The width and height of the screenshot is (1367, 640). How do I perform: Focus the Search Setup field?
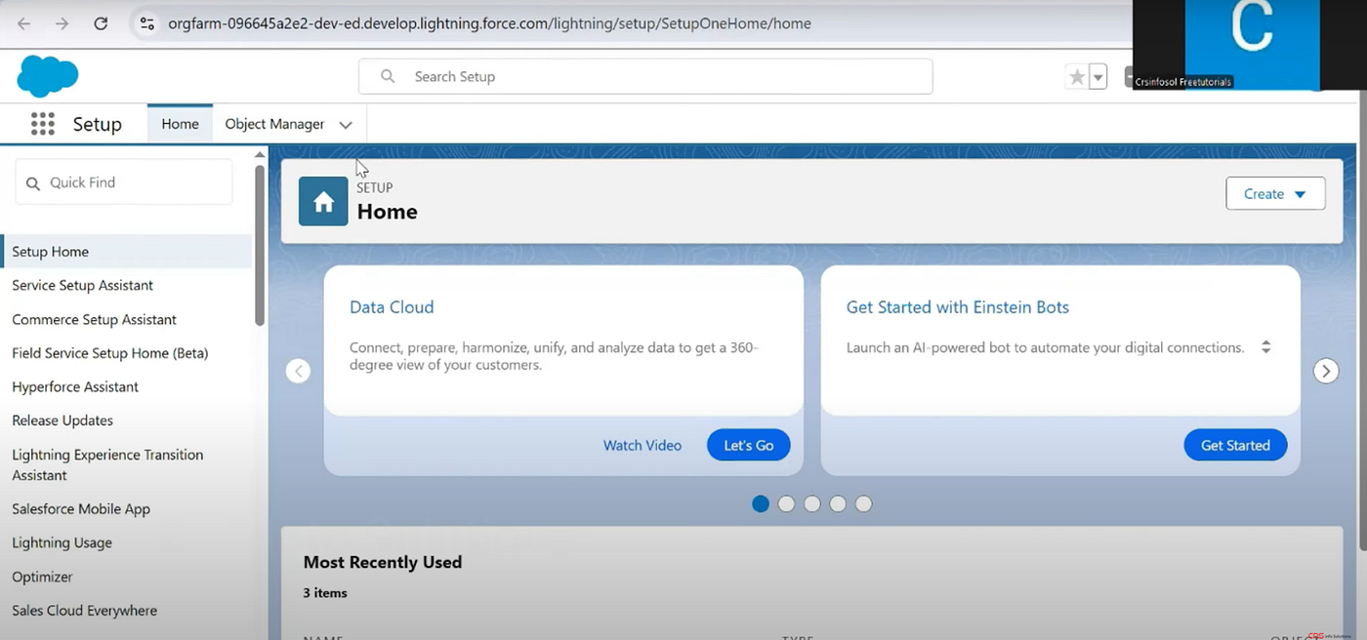pyautogui.click(x=645, y=76)
